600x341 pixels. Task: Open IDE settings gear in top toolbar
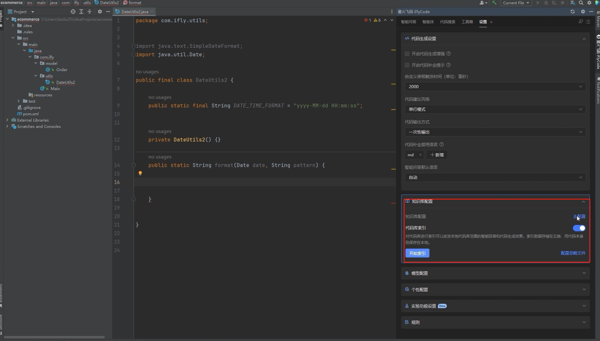589,3
